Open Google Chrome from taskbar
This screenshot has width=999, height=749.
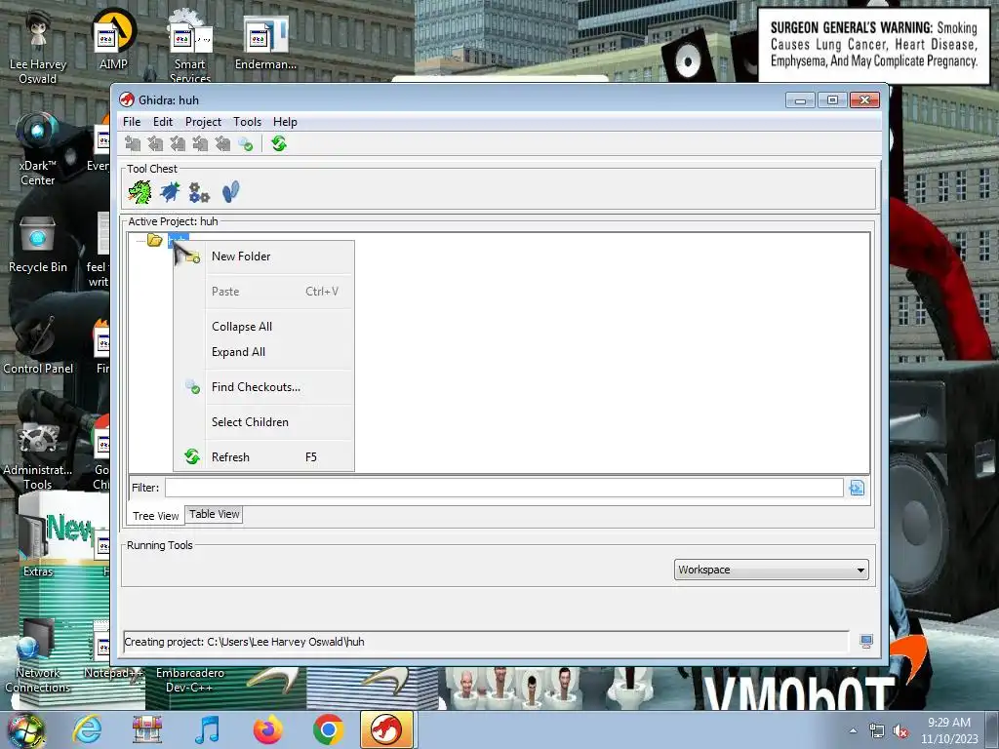[x=328, y=729]
